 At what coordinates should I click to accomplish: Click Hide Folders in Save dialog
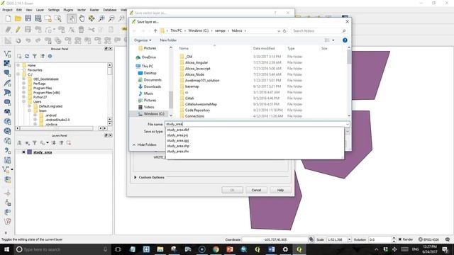[145, 144]
